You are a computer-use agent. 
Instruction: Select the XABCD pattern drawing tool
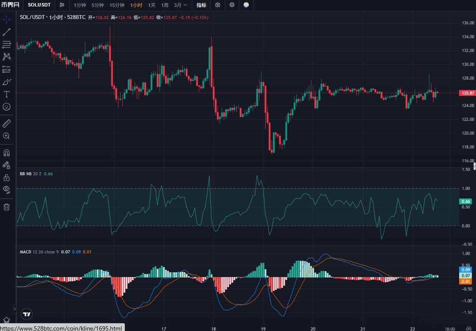(6, 57)
